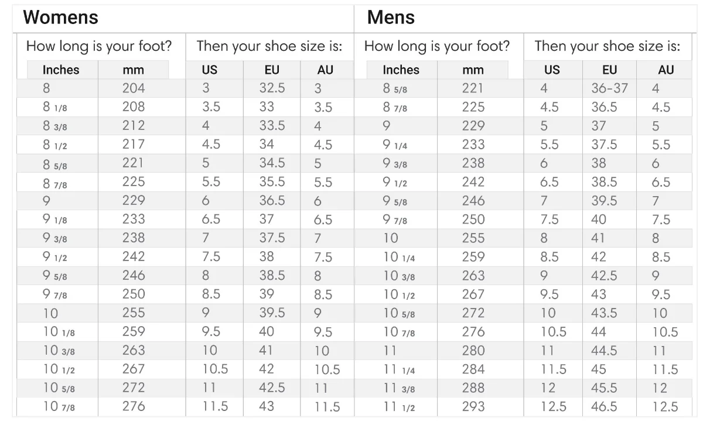Click the US column header in Mens table
703x425 pixels.
[552, 70]
